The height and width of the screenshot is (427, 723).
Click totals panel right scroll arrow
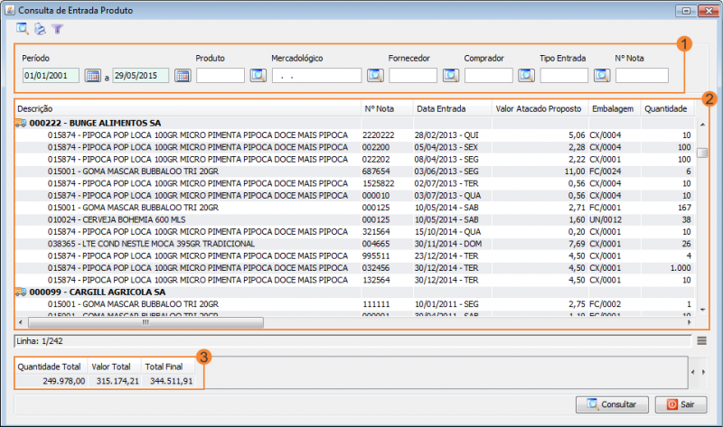pos(704,372)
